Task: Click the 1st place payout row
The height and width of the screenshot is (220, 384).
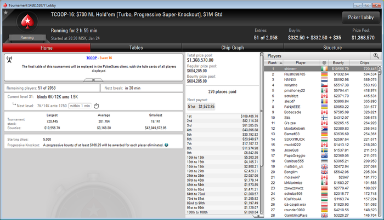Action: [222, 117]
